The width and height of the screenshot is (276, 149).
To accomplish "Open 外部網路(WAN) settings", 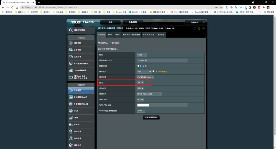I will (81, 104).
